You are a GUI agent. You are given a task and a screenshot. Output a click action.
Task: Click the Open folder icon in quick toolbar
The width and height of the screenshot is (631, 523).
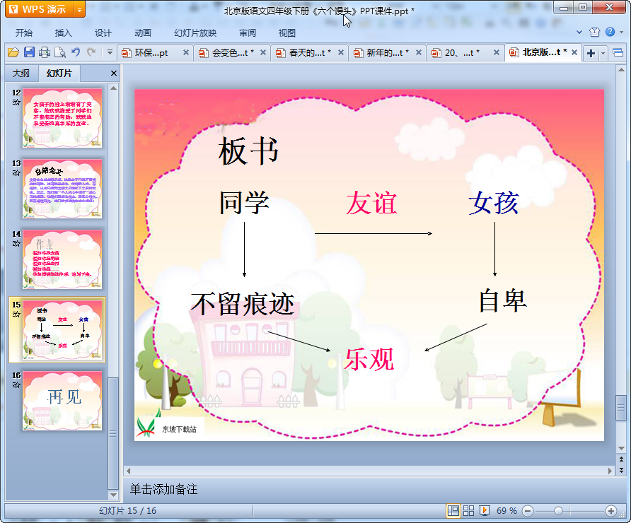(13, 52)
